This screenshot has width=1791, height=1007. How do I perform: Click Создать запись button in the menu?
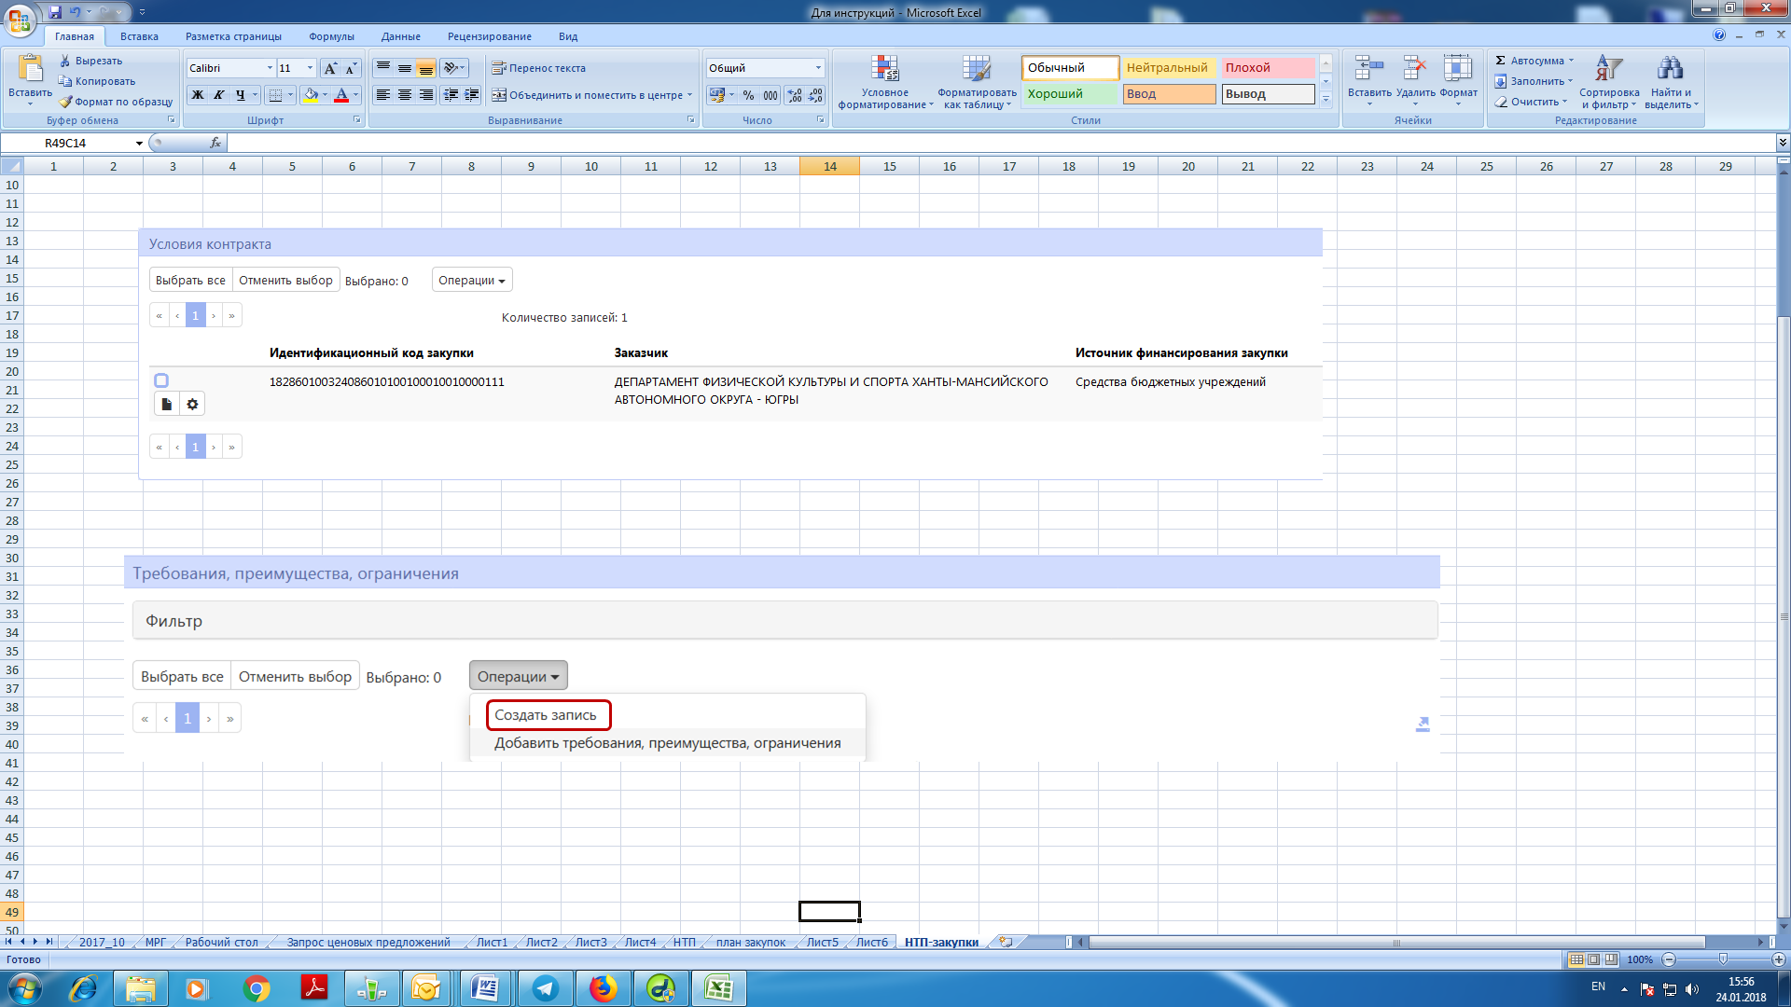tap(545, 714)
